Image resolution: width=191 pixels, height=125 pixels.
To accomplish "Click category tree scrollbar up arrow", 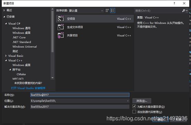I will click(52, 9).
